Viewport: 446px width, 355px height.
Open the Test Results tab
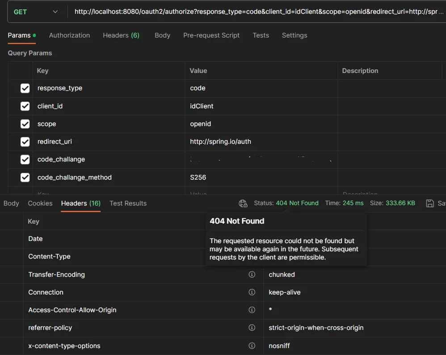coord(128,203)
